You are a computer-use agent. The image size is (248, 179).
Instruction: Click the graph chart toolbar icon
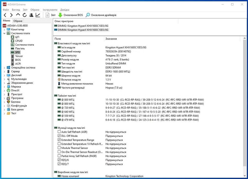click(x=38, y=15)
